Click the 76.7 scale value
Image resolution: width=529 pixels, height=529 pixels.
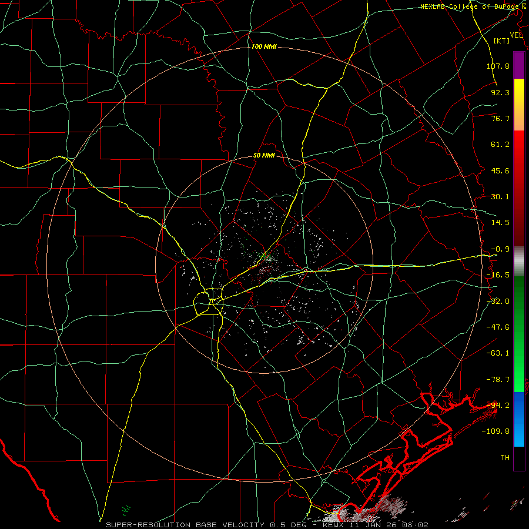(500, 118)
